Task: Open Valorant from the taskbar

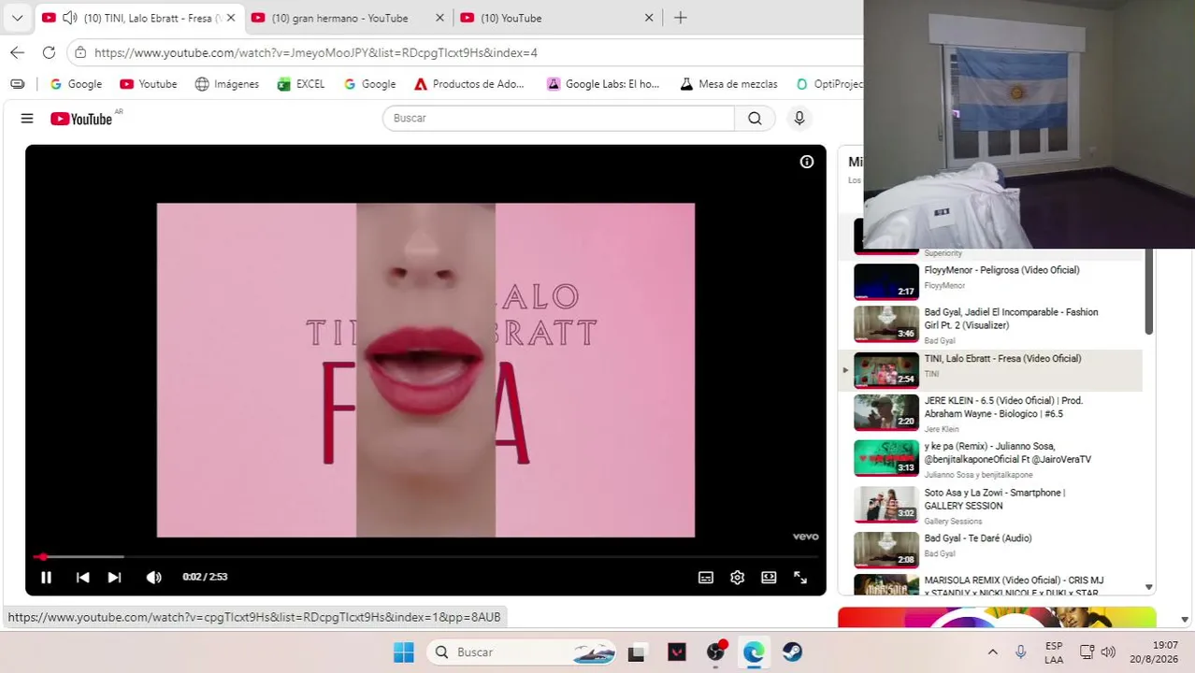Action: tap(677, 652)
